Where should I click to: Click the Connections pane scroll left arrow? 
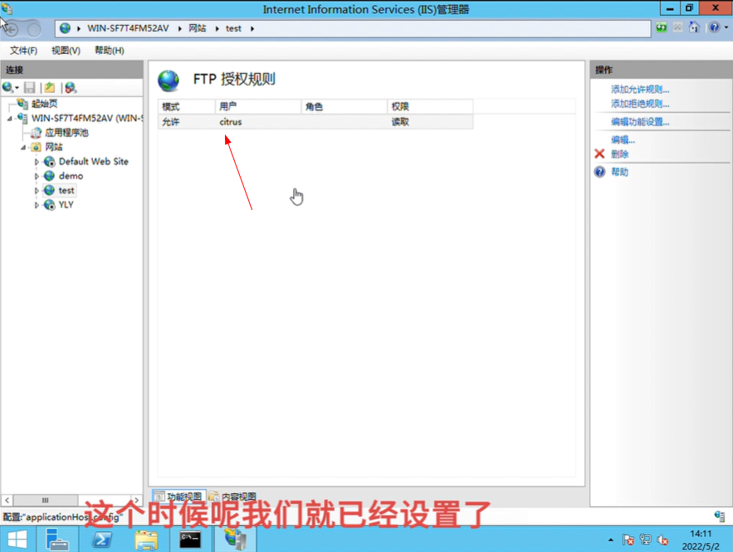[x=7, y=500]
